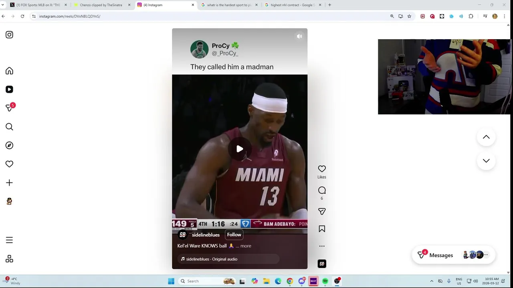The height and width of the screenshot is (288, 513).
Task: Install app icon in address bar
Action: [401, 16]
